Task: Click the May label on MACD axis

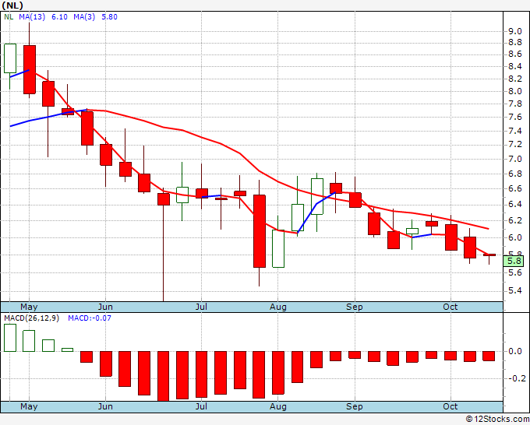Action: pos(29,406)
